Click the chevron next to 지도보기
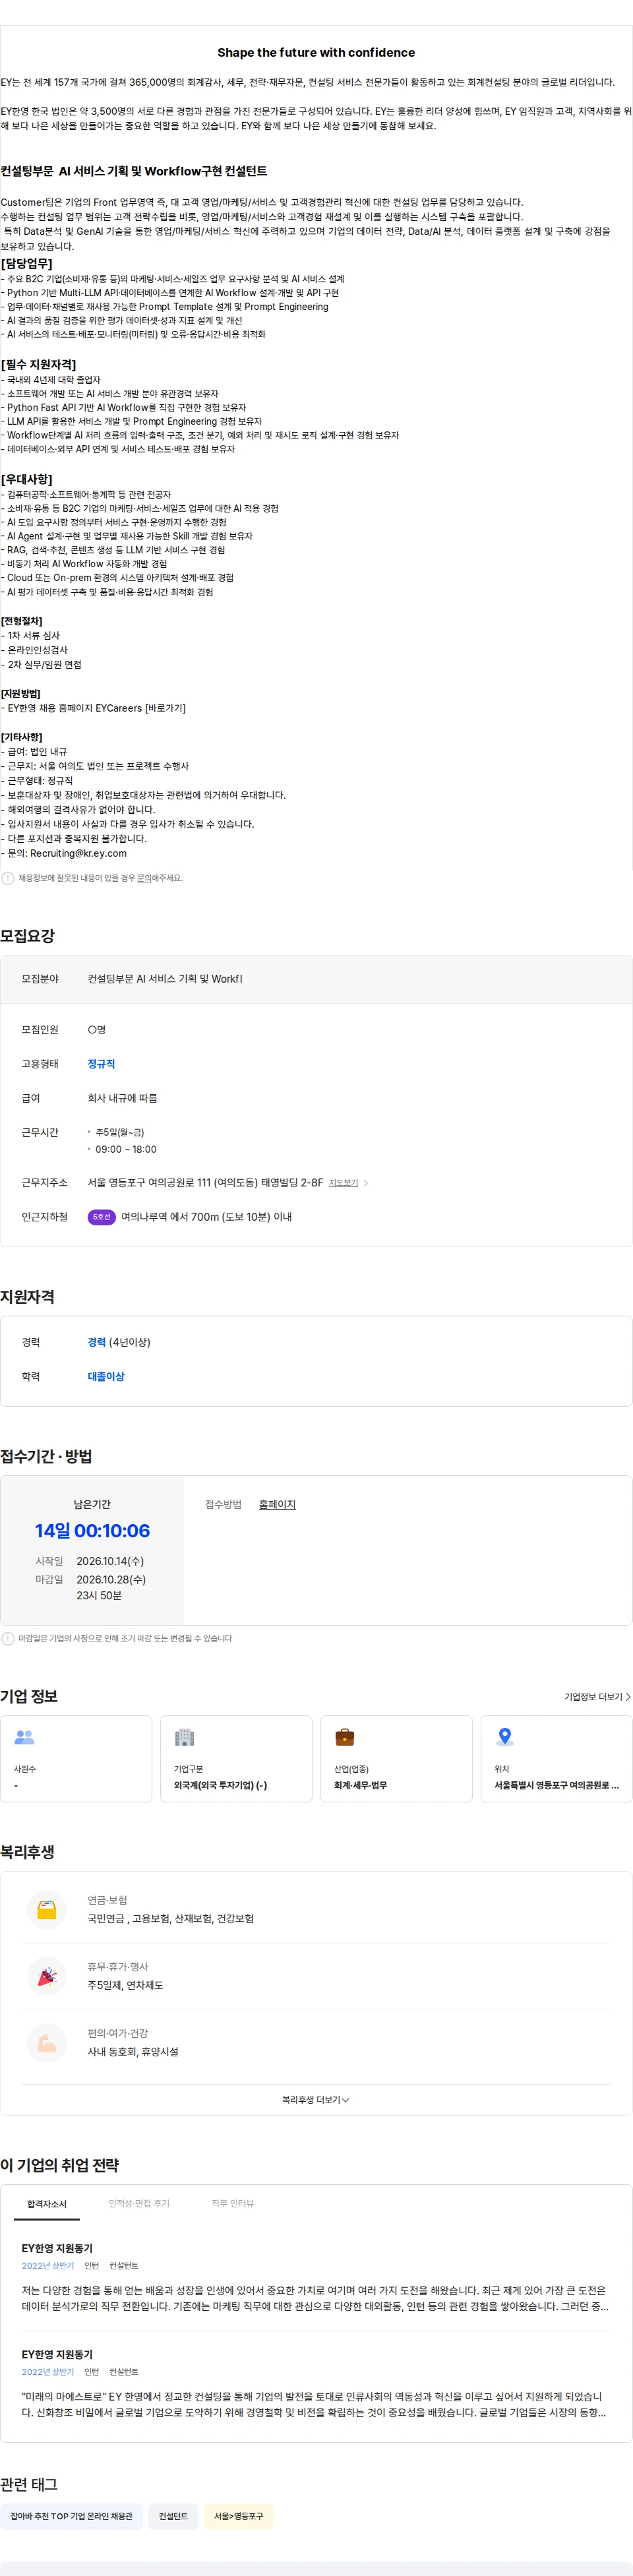This screenshot has width=633, height=2576. pos(366,1183)
